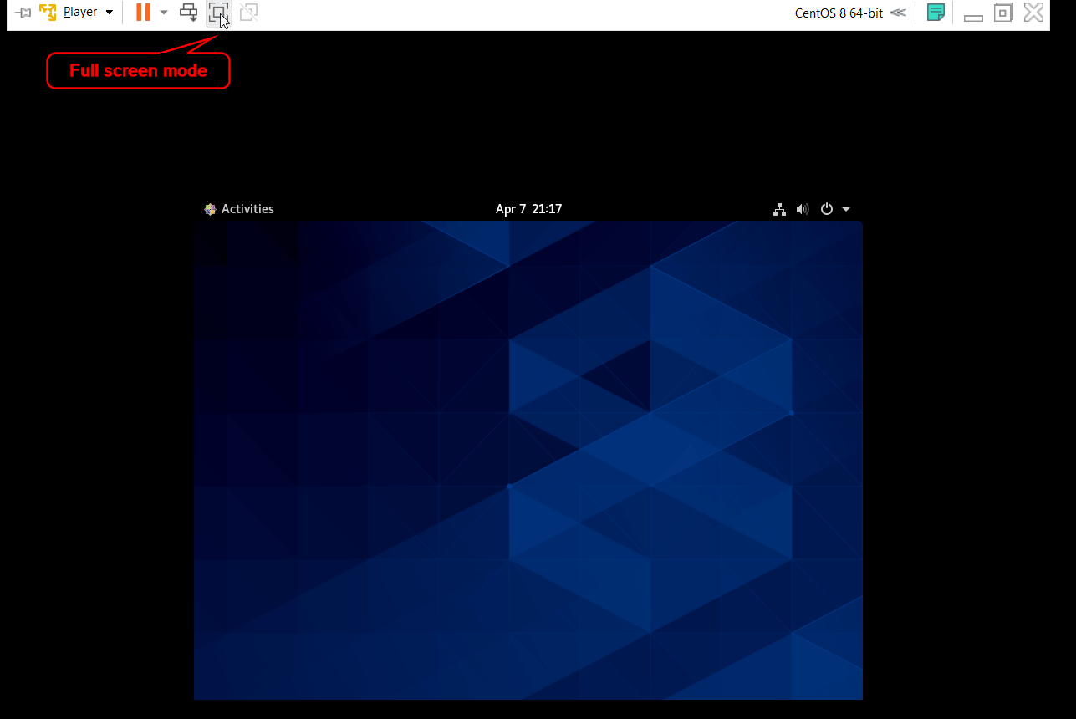Screen dimensions: 1076x719
Task: Click the Unity mode icon on the toolbar
Action: coord(248,13)
